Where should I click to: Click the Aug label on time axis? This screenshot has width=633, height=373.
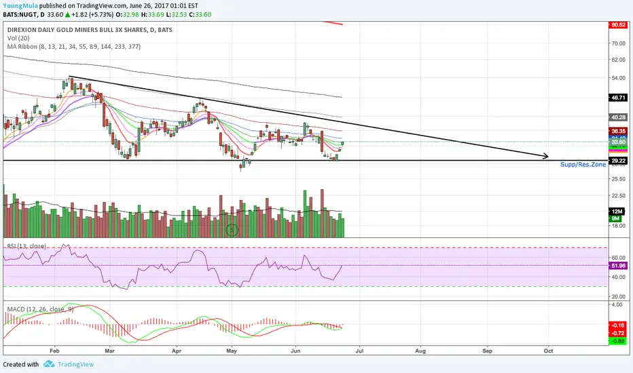(420, 351)
